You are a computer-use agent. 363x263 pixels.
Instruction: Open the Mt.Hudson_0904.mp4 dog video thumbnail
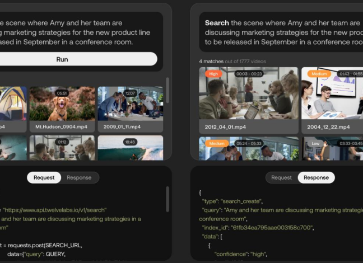pyautogui.click(x=62, y=104)
